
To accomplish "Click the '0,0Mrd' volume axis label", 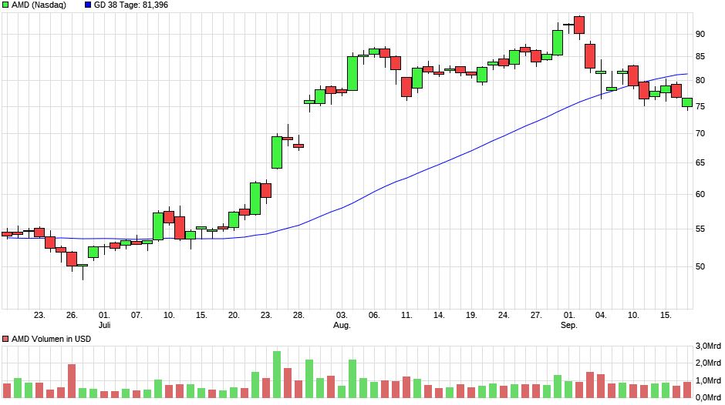I will point(708,397).
